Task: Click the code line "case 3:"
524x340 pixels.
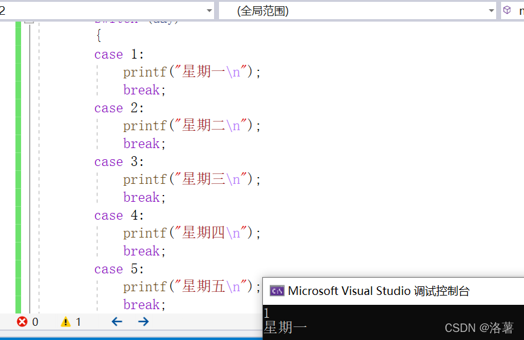Action: tap(119, 162)
